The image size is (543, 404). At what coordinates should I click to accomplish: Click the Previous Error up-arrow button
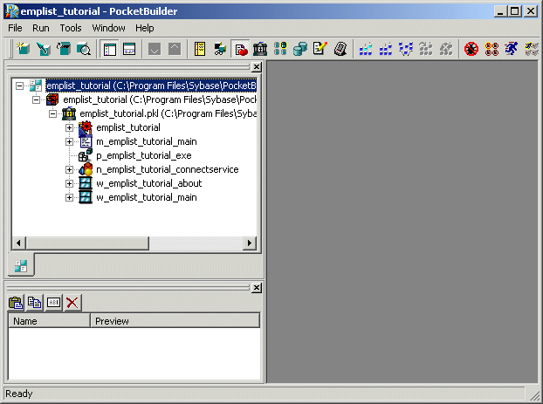pos(175,49)
